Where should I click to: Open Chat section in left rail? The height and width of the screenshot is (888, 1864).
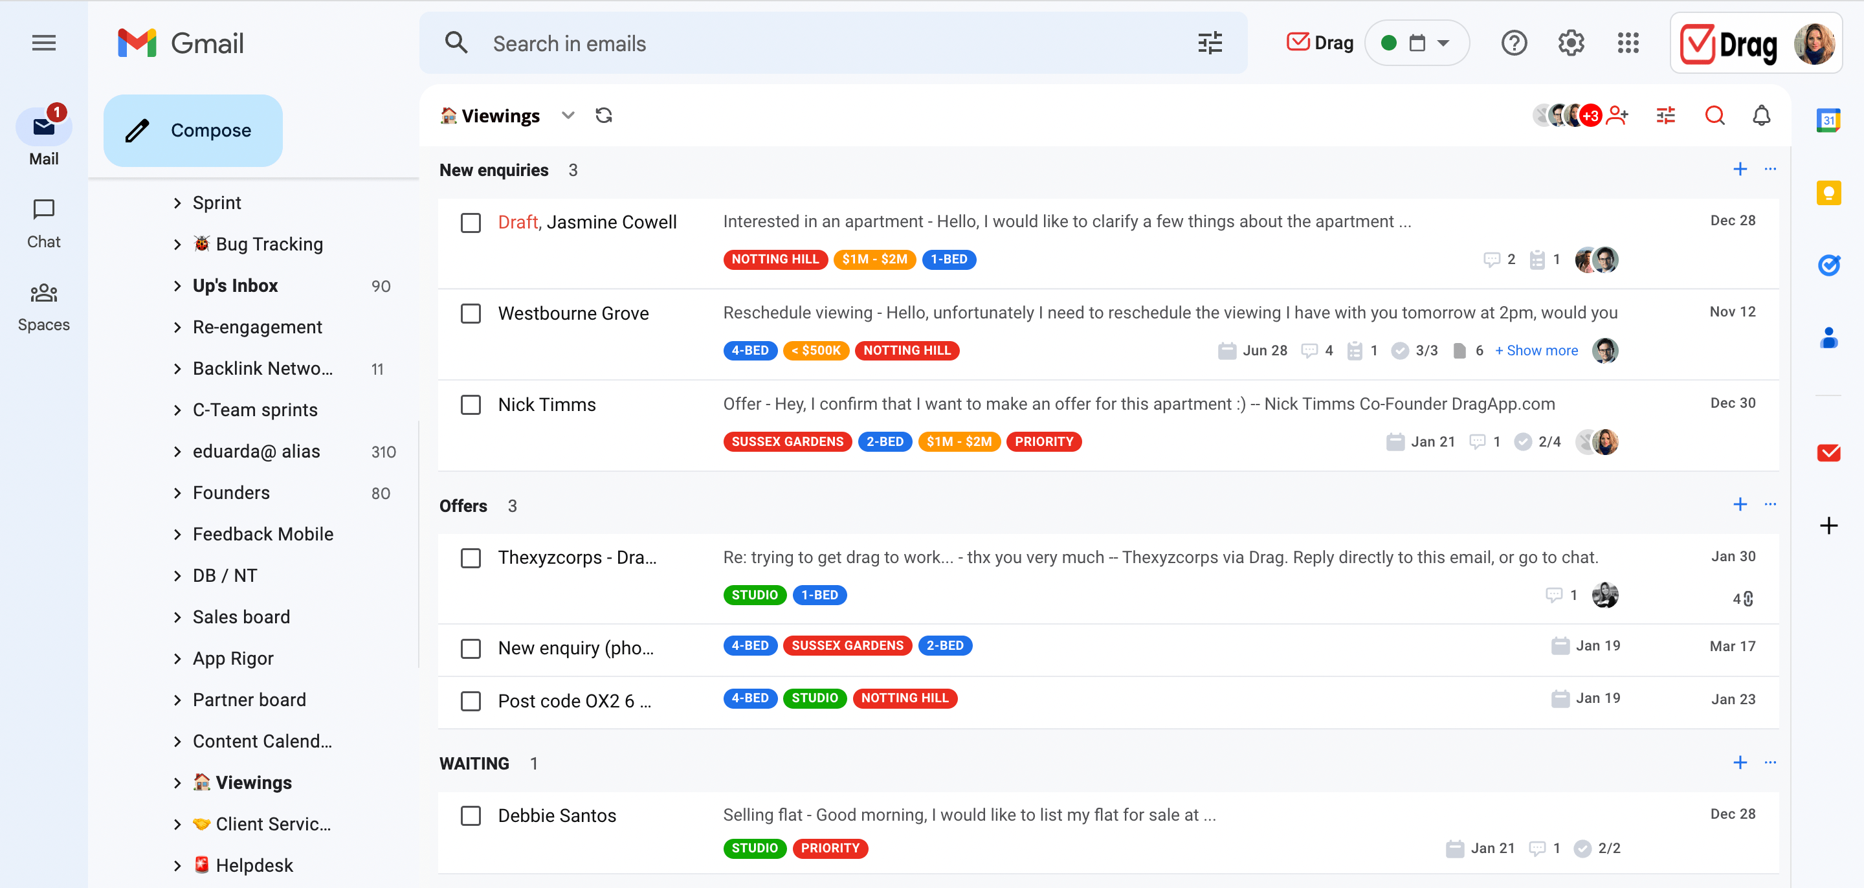[x=43, y=225]
